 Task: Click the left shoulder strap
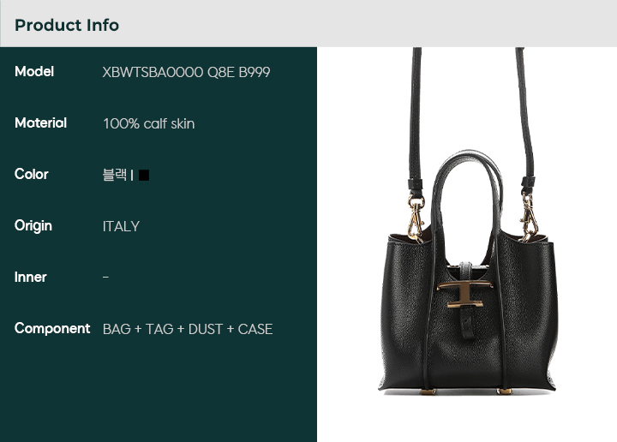pyautogui.click(x=416, y=118)
